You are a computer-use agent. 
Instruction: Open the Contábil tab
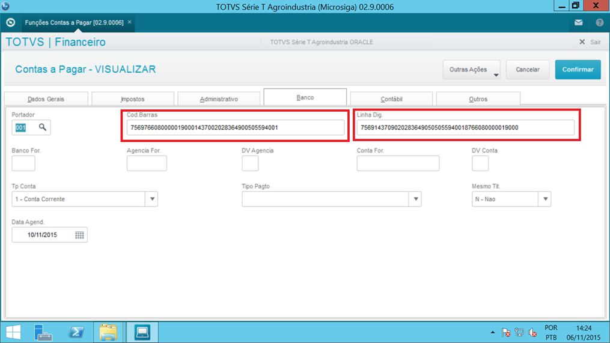391,99
